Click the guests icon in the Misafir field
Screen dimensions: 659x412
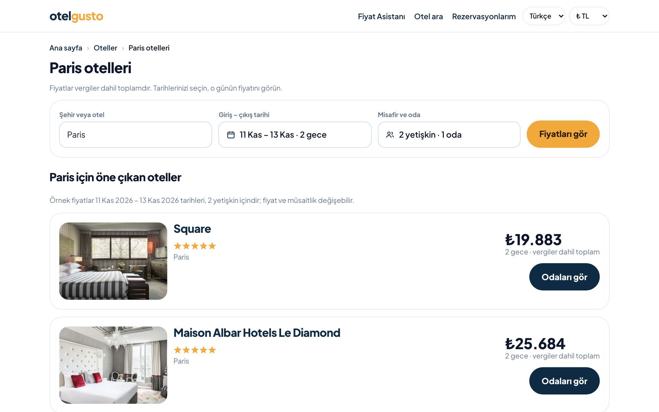click(x=390, y=135)
